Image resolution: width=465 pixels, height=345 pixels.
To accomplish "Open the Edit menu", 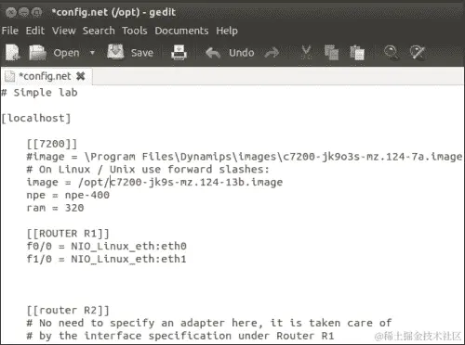I will (35, 31).
